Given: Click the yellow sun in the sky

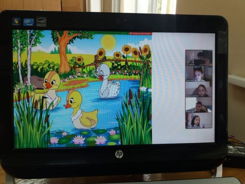Looking at the screenshot, I should [108, 42].
